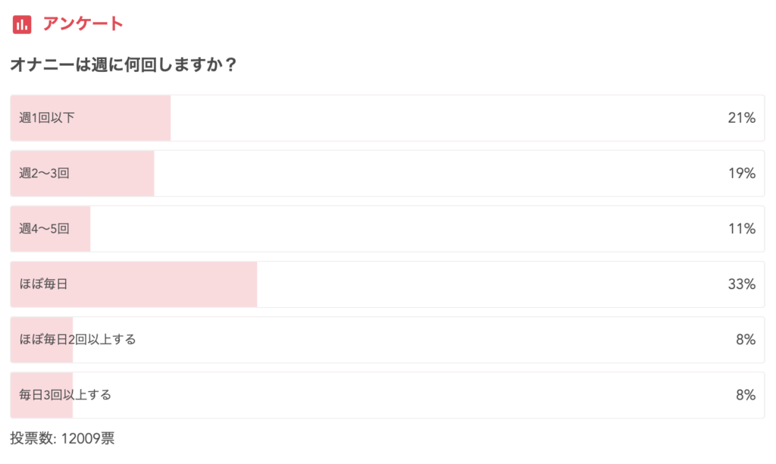The image size is (776, 464).
Task: Click the 8% value in the ほぼ毎日2回以上する row
Action: pos(745,340)
